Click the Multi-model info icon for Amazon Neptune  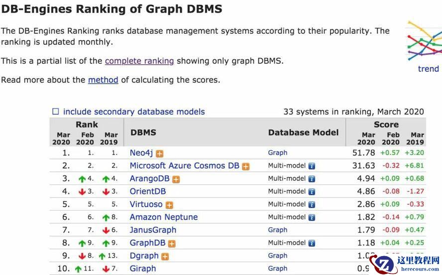(312, 218)
